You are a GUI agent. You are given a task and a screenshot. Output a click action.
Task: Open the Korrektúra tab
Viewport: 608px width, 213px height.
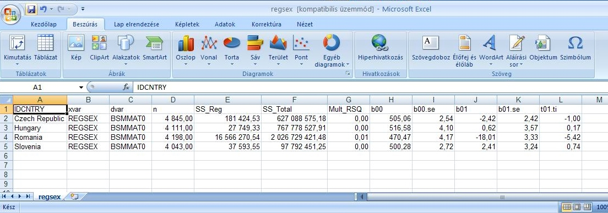(267, 24)
